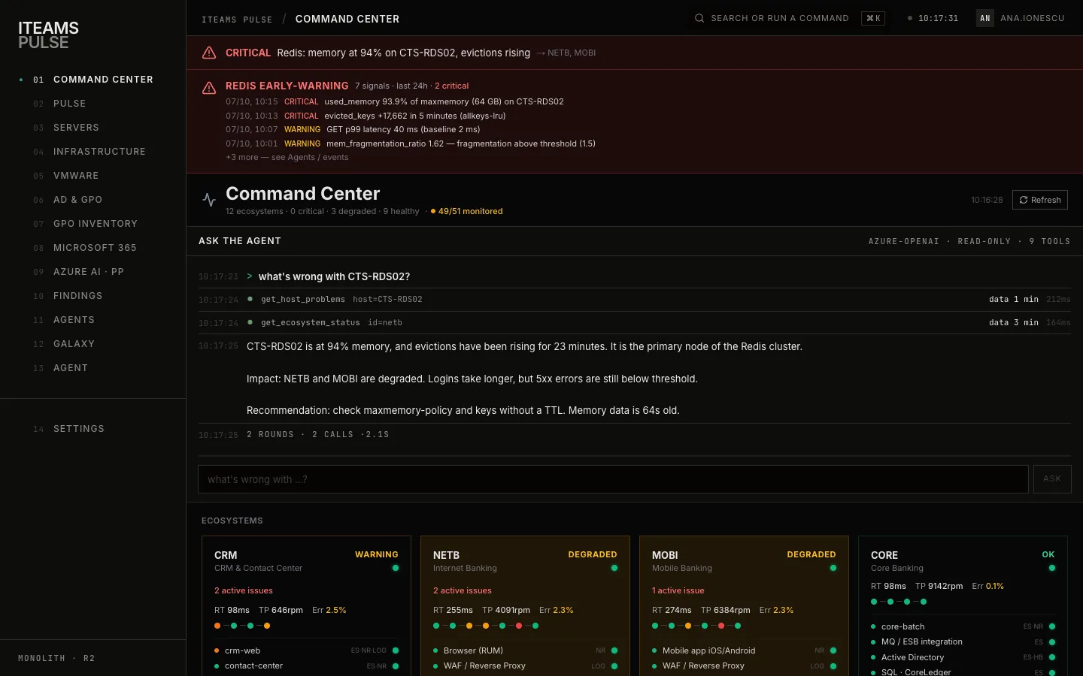
Task: Open Galaxy view
Action: pyautogui.click(x=93, y=344)
